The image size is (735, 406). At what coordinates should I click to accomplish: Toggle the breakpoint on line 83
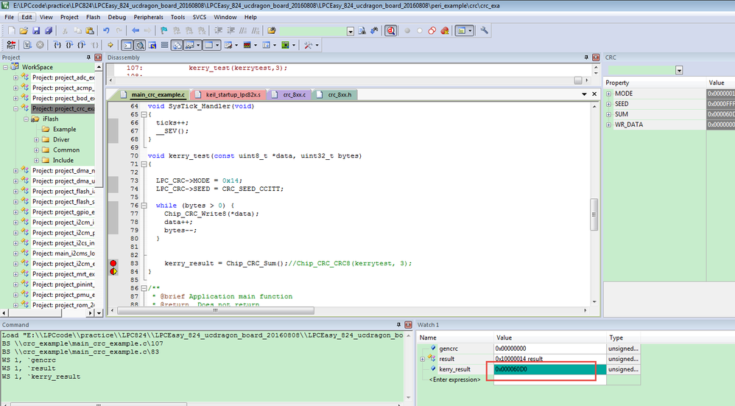tap(113, 264)
